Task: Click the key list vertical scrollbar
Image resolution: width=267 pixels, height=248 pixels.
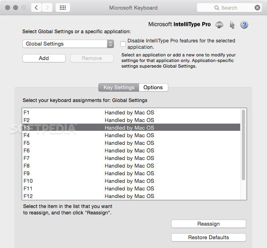Action: tap(243, 145)
